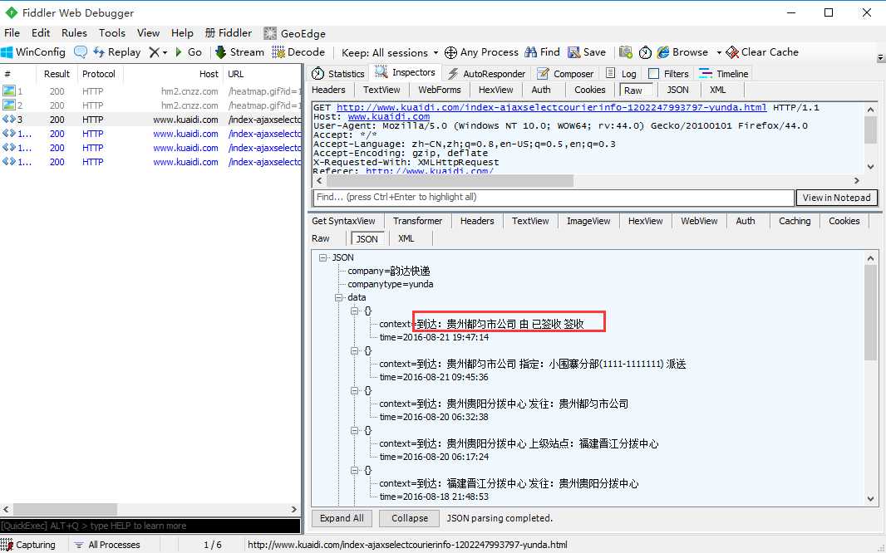Select session 3 row www.kuaidi.com
Viewport: 886px width, 553px height.
coord(151,120)
